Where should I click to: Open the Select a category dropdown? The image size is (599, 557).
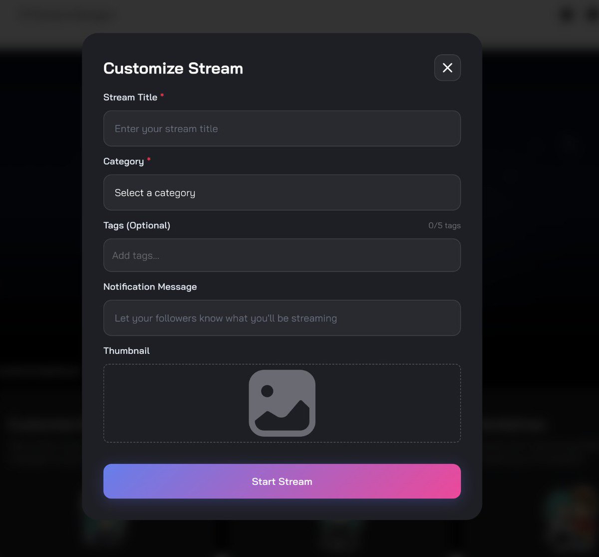point(282,192)
